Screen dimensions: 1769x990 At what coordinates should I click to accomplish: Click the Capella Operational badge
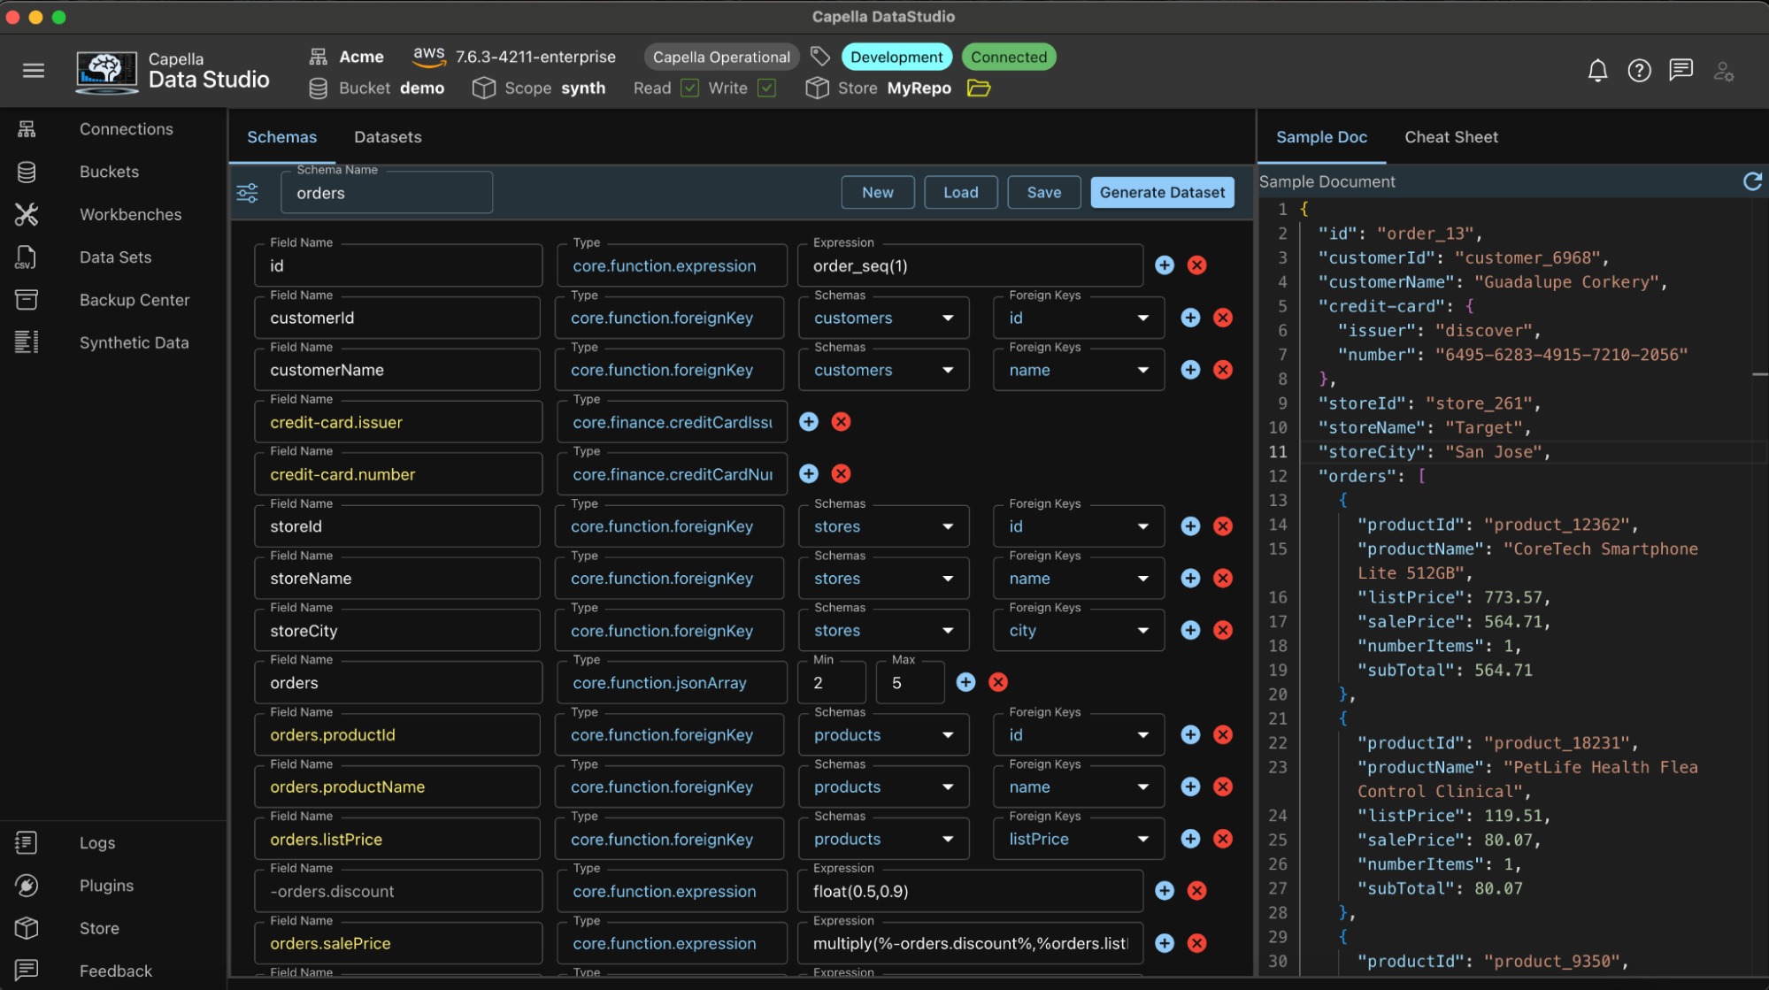pos(721,57)
